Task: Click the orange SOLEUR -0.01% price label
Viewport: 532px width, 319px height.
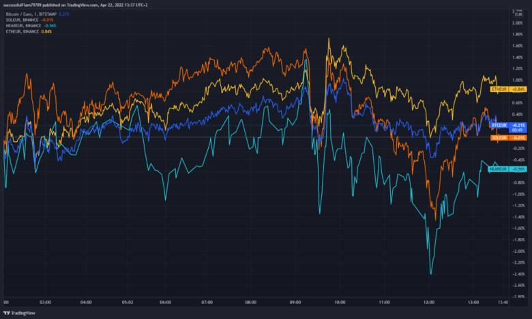Action: pyautogui.click(x=509, y=138)
